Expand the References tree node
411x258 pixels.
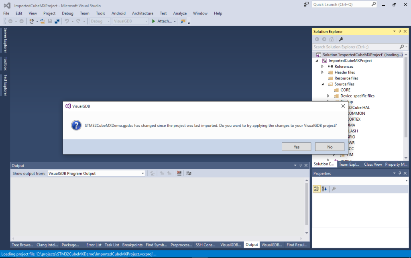(x=322, y=67)
